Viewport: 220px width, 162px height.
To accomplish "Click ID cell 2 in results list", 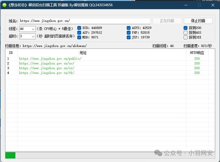I will tap(8, 63).
